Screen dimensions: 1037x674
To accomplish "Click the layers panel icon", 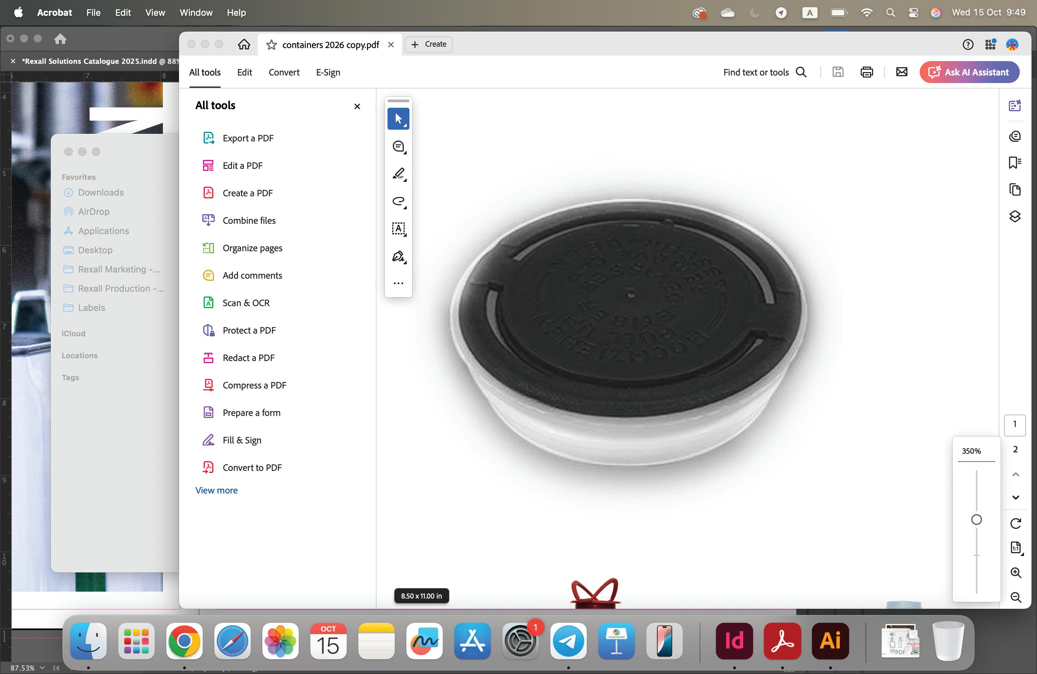I will 1015,216.
